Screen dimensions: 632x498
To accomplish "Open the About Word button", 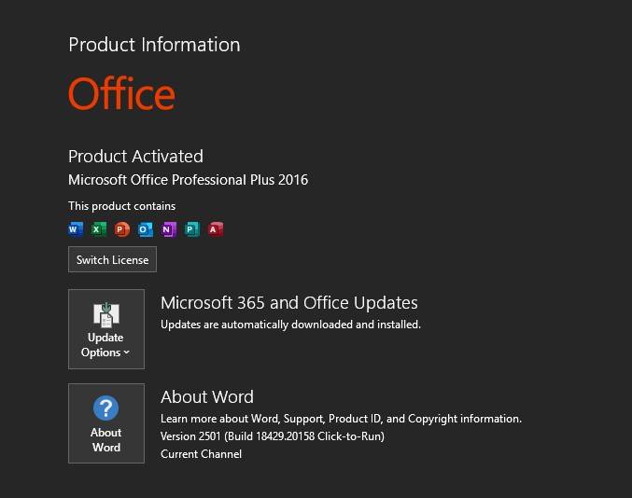I will (x=106, y=423).
